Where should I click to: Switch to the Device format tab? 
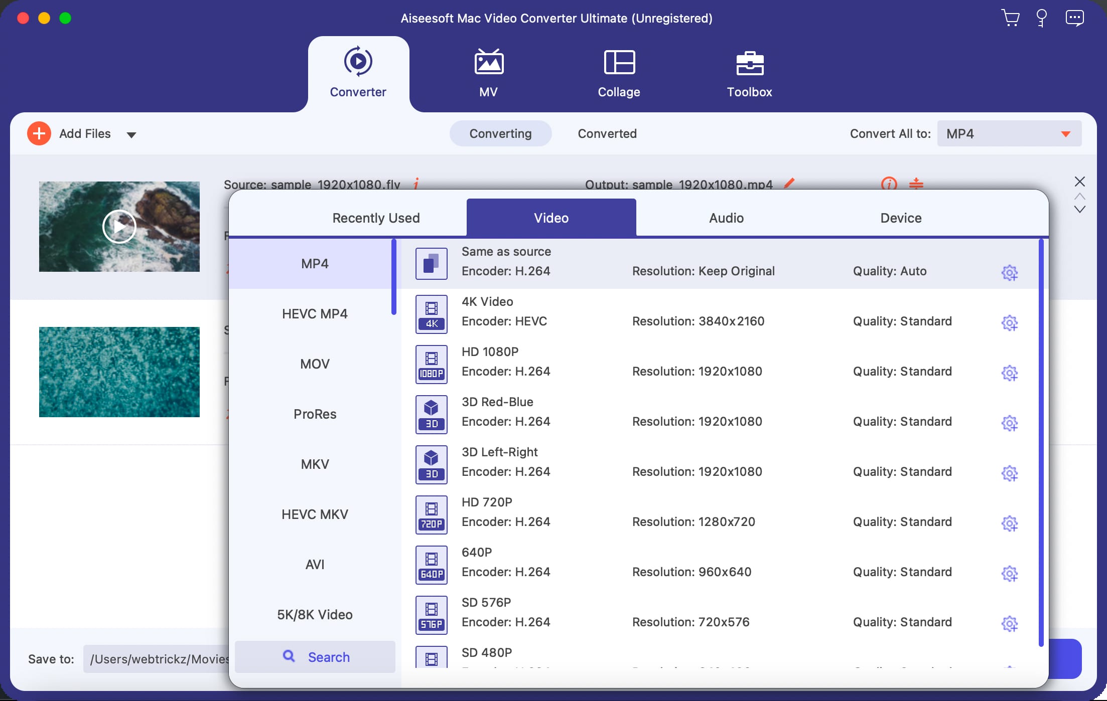point(902,218)
